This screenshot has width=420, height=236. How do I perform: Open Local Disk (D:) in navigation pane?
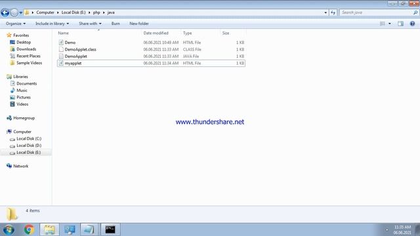29,146
